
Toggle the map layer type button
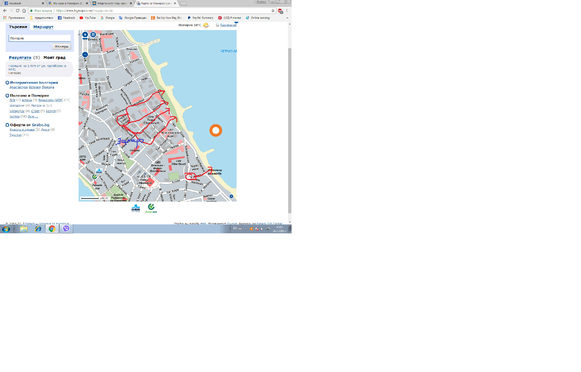coord(93,35)
